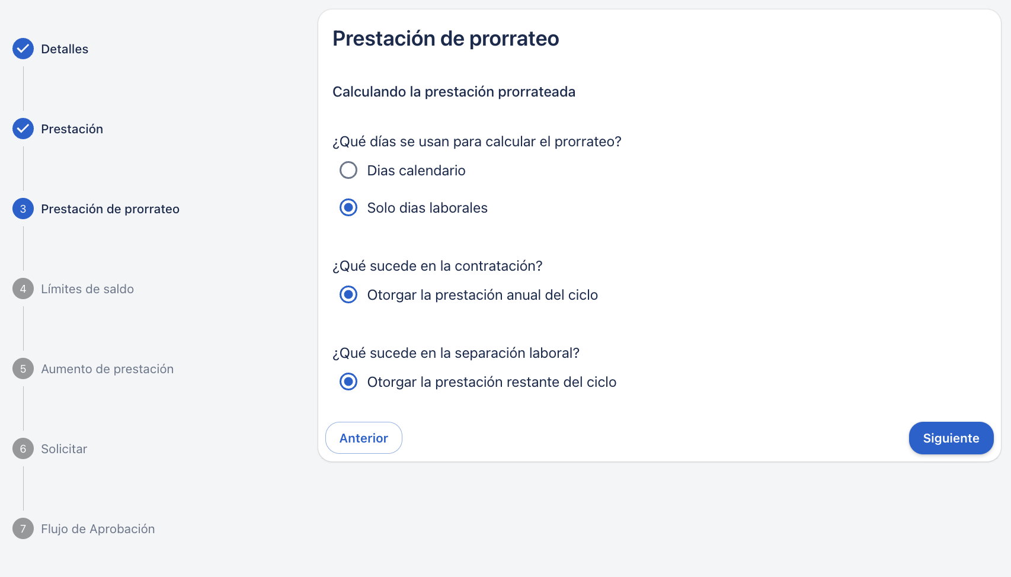Jump to the Flujo de Aprobación step
Image resolution: width=1011 pixels, height=577 pixels.
pos(98,529)
